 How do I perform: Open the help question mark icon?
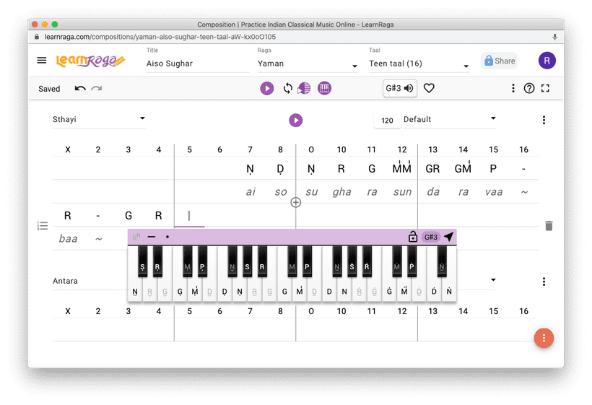click(x=529, y=88)
